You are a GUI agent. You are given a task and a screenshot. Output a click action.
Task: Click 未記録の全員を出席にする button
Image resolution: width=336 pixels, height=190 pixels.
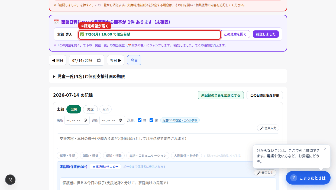(221, 95)
